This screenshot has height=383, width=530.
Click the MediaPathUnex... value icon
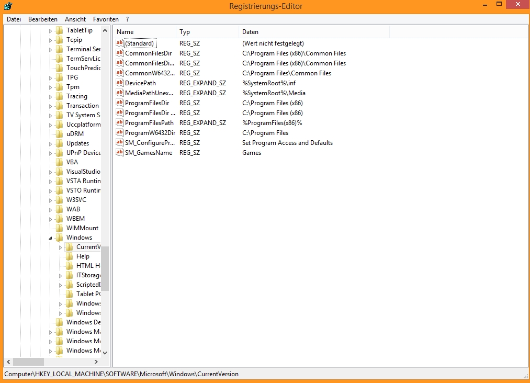click(120, 93)
